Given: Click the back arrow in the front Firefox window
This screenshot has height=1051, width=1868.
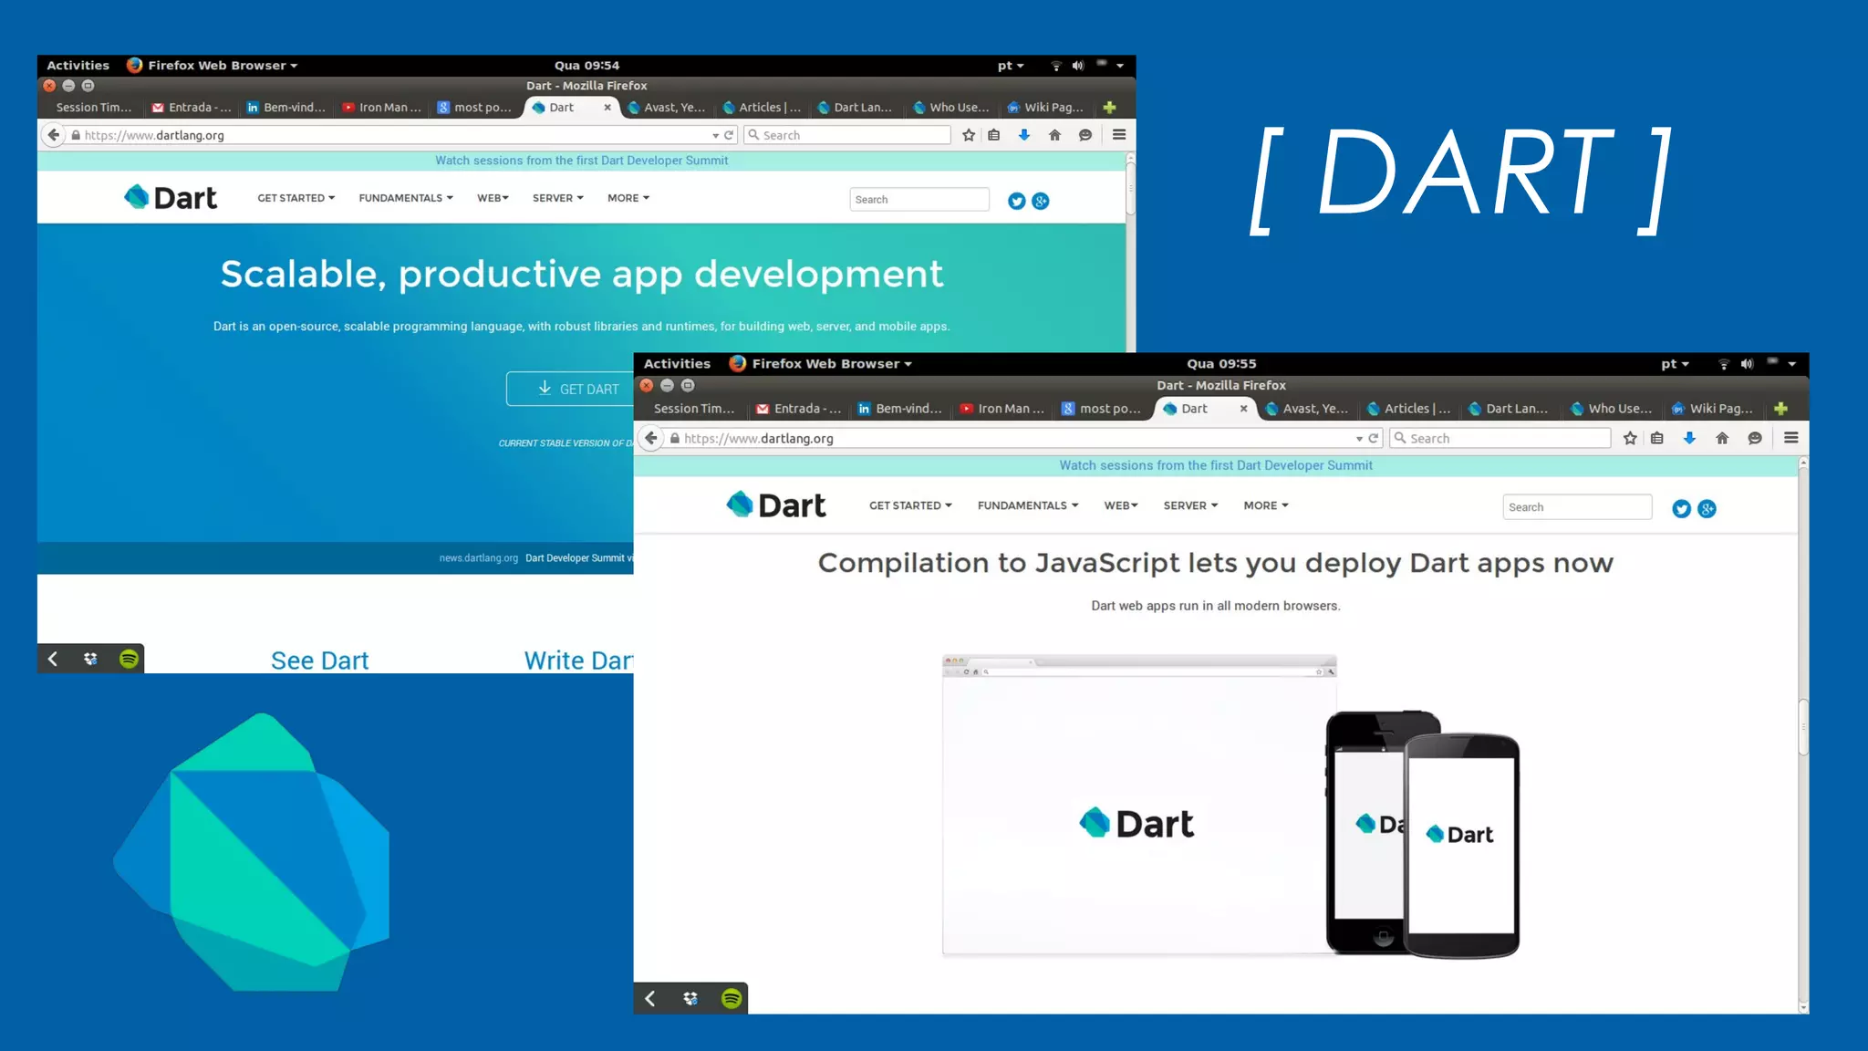Looking at the screenshot, I should pos(651,438).
